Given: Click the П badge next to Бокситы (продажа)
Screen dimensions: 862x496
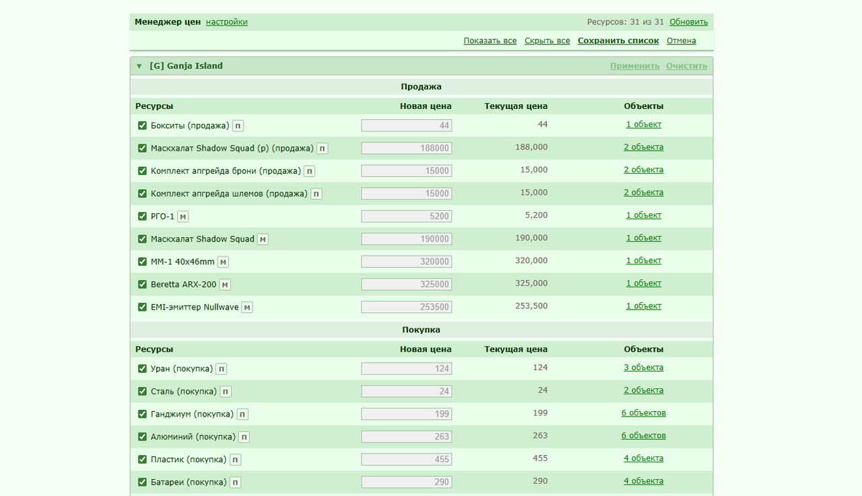Looking at the screenshot, I should click(x=238, y=126).
